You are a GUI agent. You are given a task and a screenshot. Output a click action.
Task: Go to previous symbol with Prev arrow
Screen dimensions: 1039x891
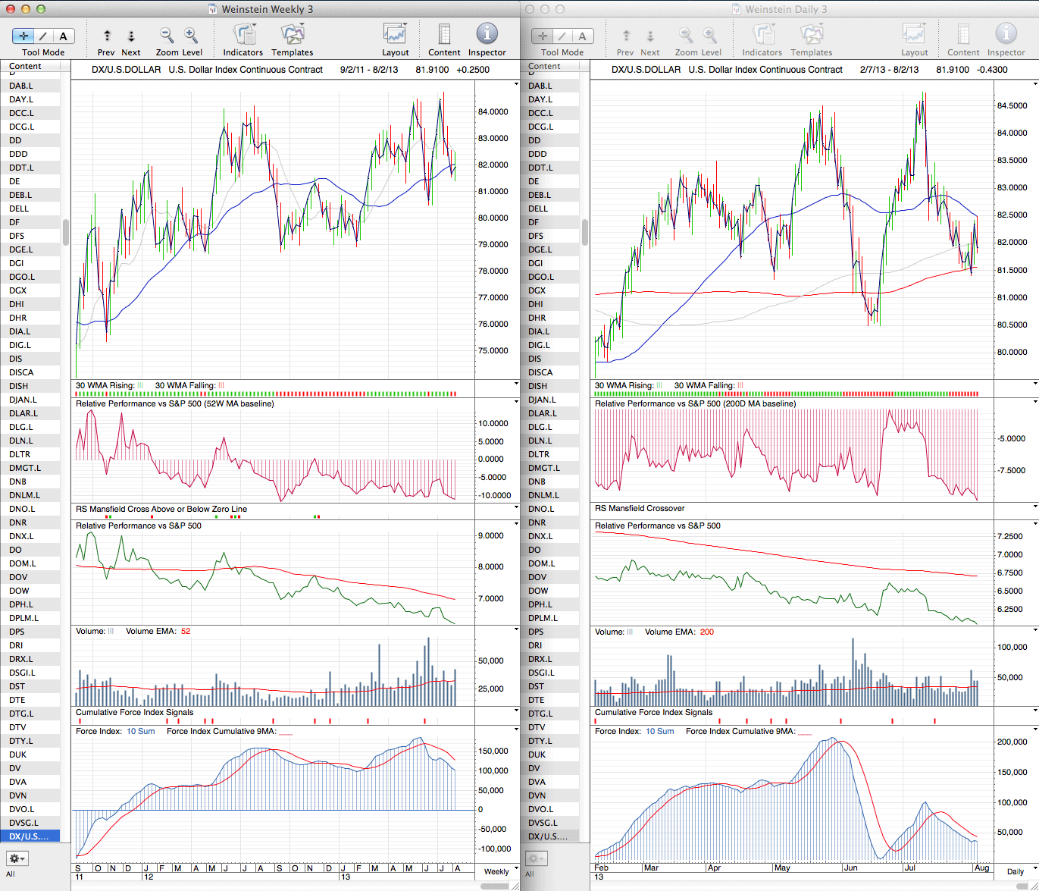(x=106, y=36)
